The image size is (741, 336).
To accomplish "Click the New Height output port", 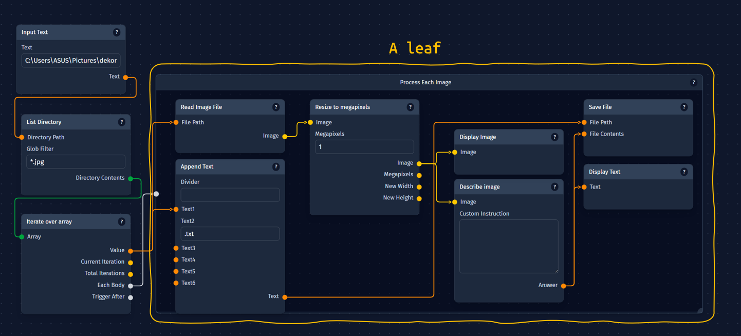I will coord(419,198).
